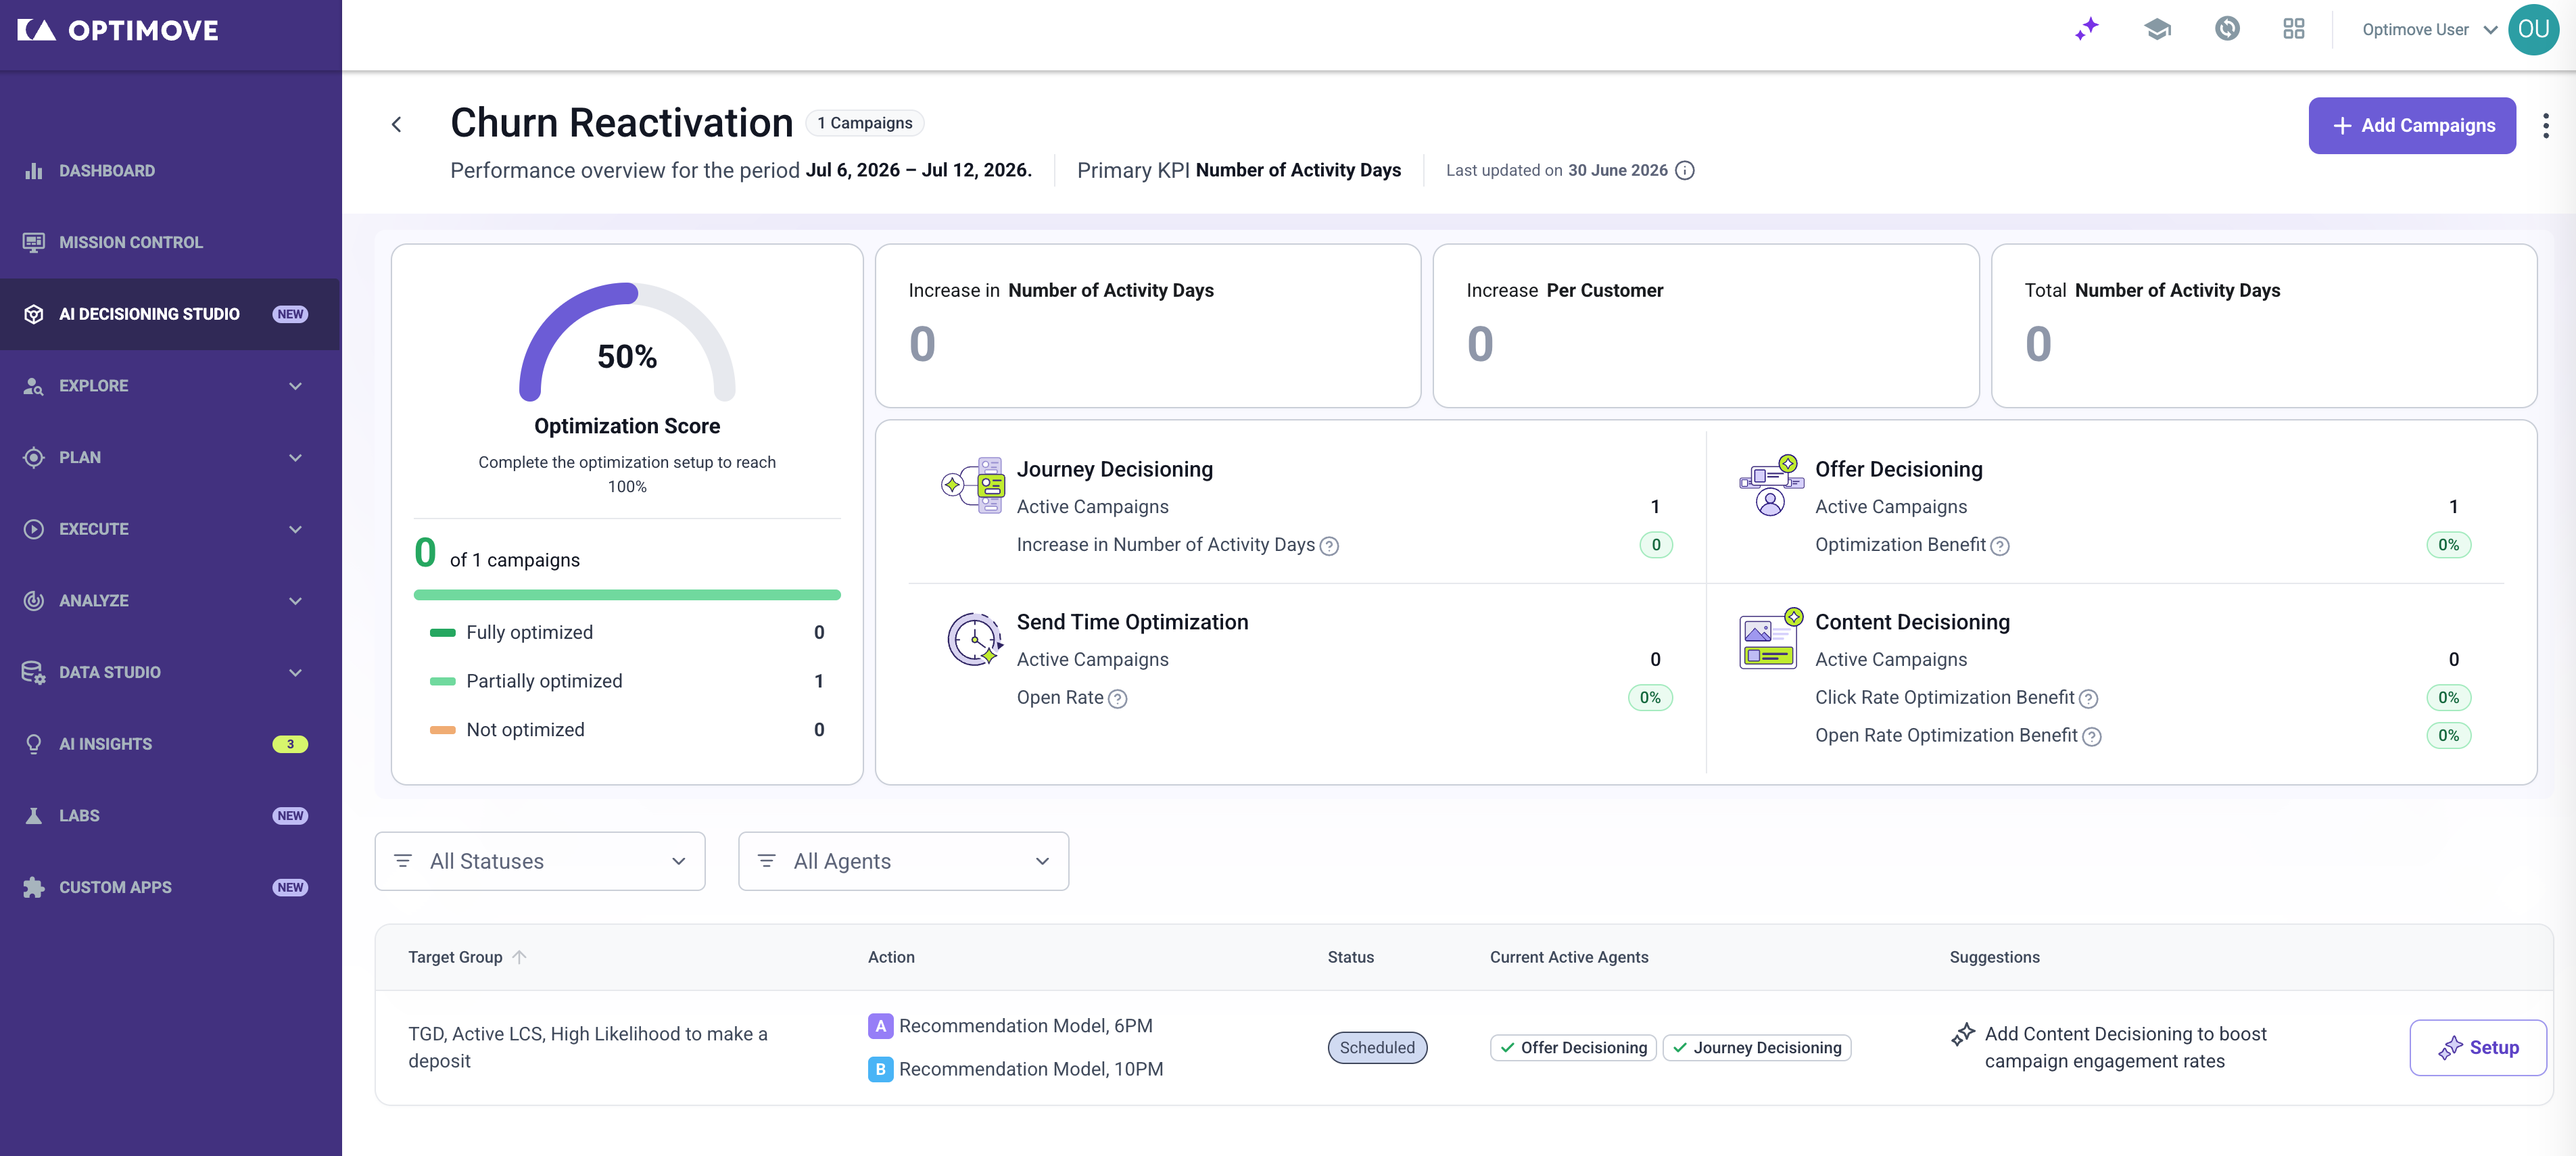Click the Journey Decisioning icon
The height and width of the screenshot is (1156, 2576).
point(973,485)
